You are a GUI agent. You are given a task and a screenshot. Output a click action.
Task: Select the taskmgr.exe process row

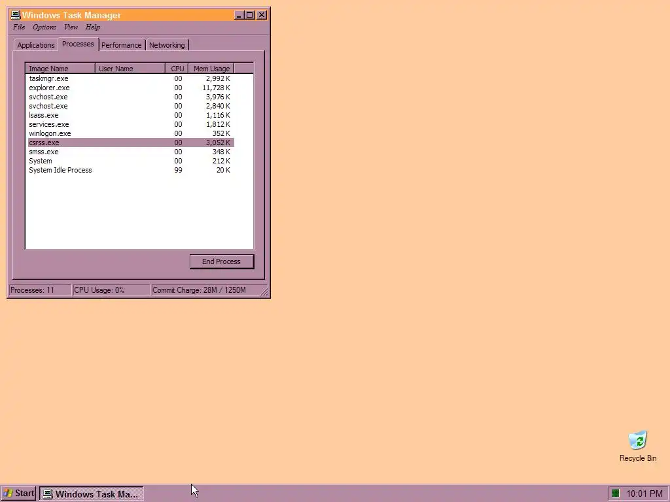coord(131,78)
